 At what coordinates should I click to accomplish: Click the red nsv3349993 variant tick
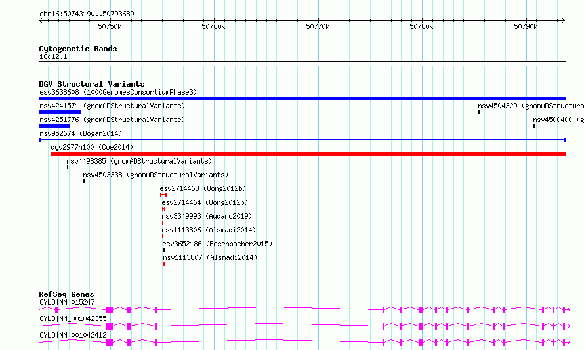tap(163, 223)
